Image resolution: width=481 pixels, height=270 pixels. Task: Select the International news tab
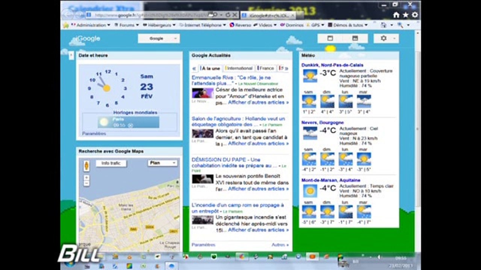click(x=239, y=68)
